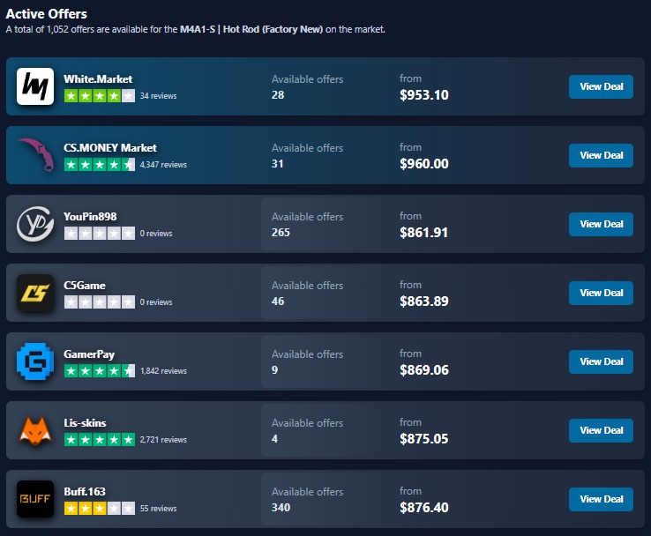Open the Buff.163 55 reviews link
This screenshot has height=536, width=651.
(158, 509)
